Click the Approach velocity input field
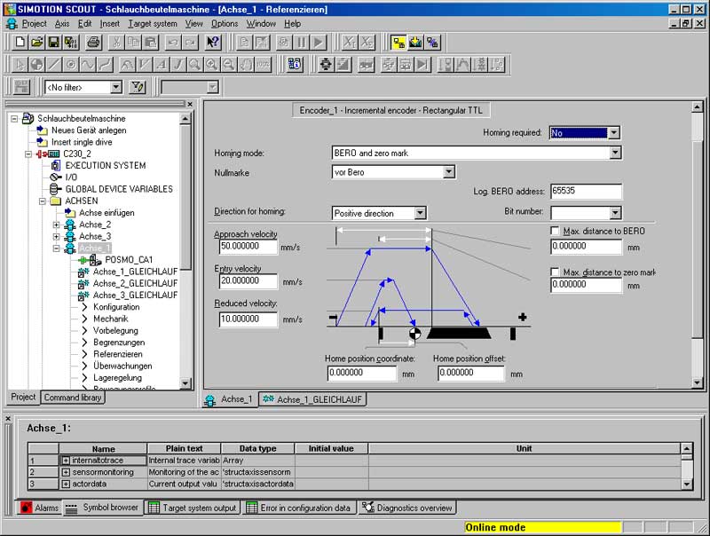The height and width of the screenshot is (536, 710). click(x=247, y=246)
